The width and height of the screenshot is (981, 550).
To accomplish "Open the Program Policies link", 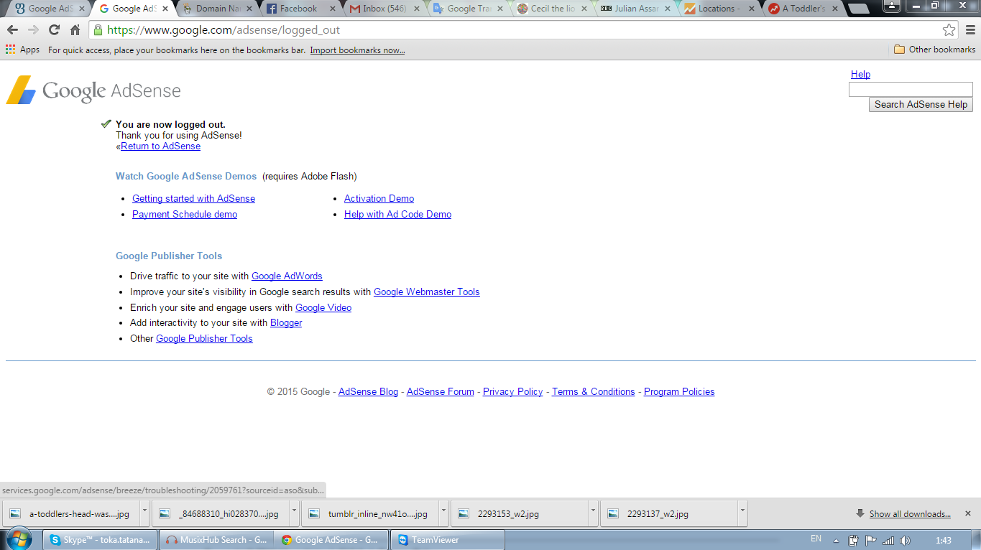I will coord(679,391).
